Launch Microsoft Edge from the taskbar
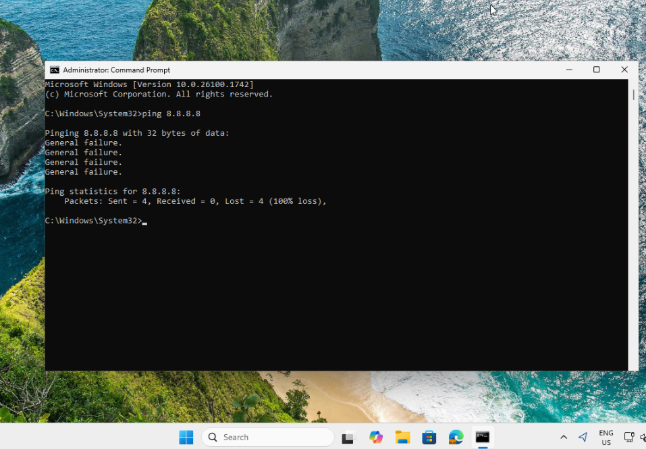 coord(456,438)
